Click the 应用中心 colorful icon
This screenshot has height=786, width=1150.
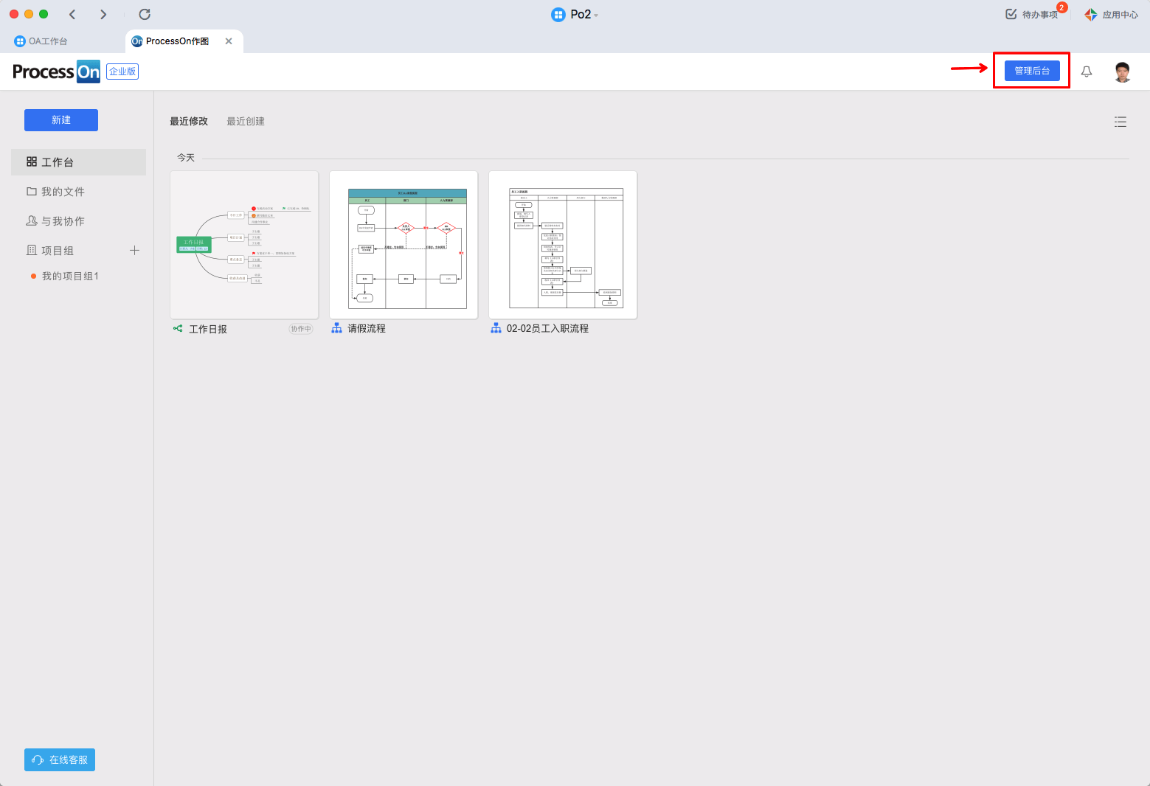(x=1090, y=15)
